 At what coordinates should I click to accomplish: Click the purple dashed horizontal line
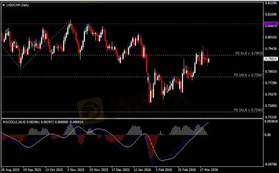pyautogui.click(x=138, y=24)
